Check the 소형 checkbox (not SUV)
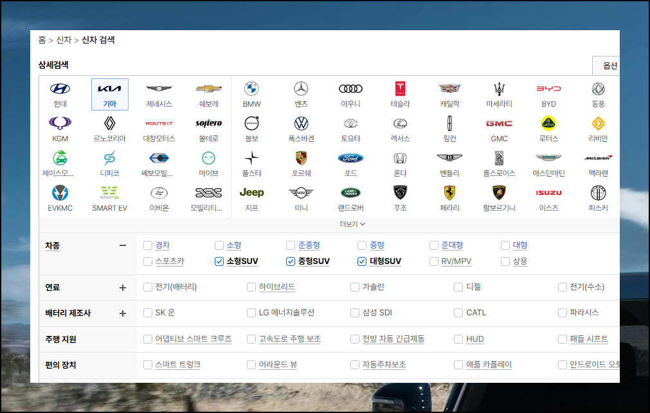Screen dimensions: 650x413 point(219,245)
